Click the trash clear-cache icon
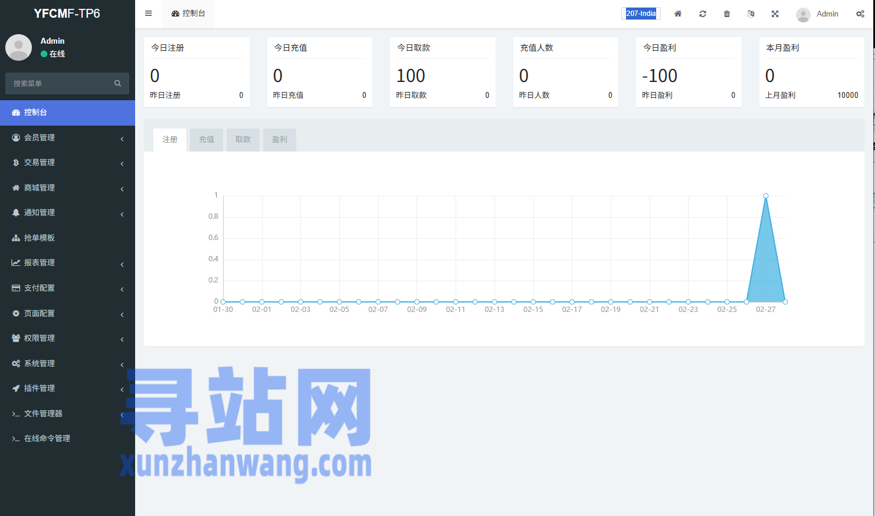Viewport: 875px width, 516px height. tap(727, 14)
